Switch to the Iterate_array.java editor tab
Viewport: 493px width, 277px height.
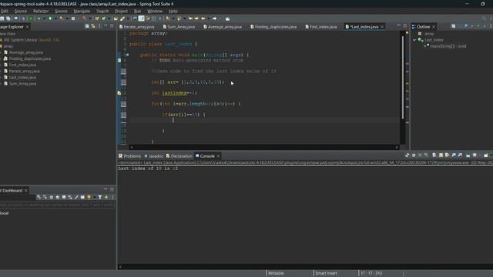pos(137,27)
